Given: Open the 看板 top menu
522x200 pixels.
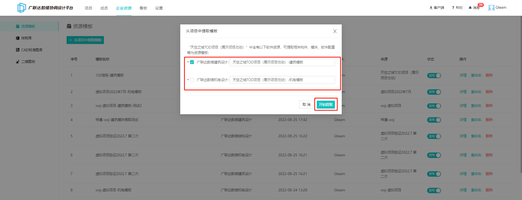Looking at the screenshot, I should (x=143, y=8).
